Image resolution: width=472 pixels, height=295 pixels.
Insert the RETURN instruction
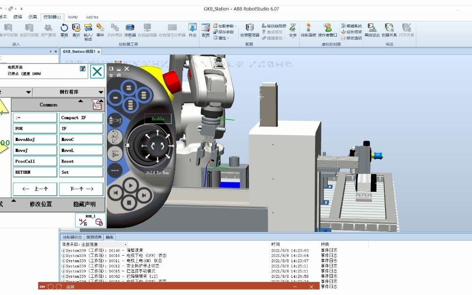(x=35, y=172)
